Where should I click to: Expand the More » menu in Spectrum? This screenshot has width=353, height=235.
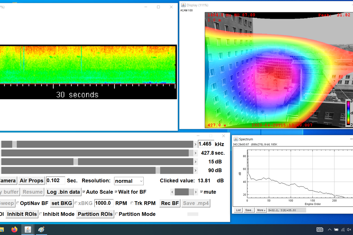tap(261, 210)
